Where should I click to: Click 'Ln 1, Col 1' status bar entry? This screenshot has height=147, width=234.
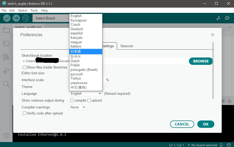click(176, 145)
